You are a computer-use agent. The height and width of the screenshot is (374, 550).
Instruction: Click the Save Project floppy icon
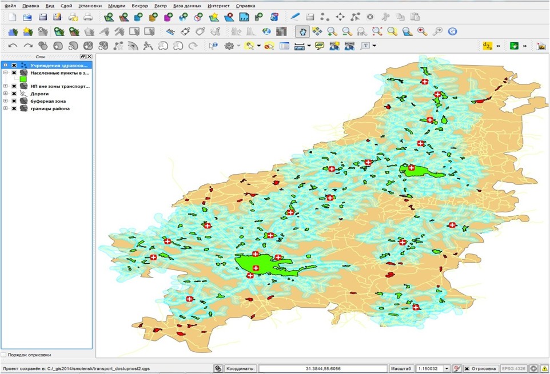42,17
